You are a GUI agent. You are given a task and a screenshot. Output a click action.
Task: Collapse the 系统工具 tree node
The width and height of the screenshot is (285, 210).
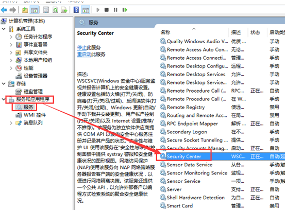pos(4,29)
